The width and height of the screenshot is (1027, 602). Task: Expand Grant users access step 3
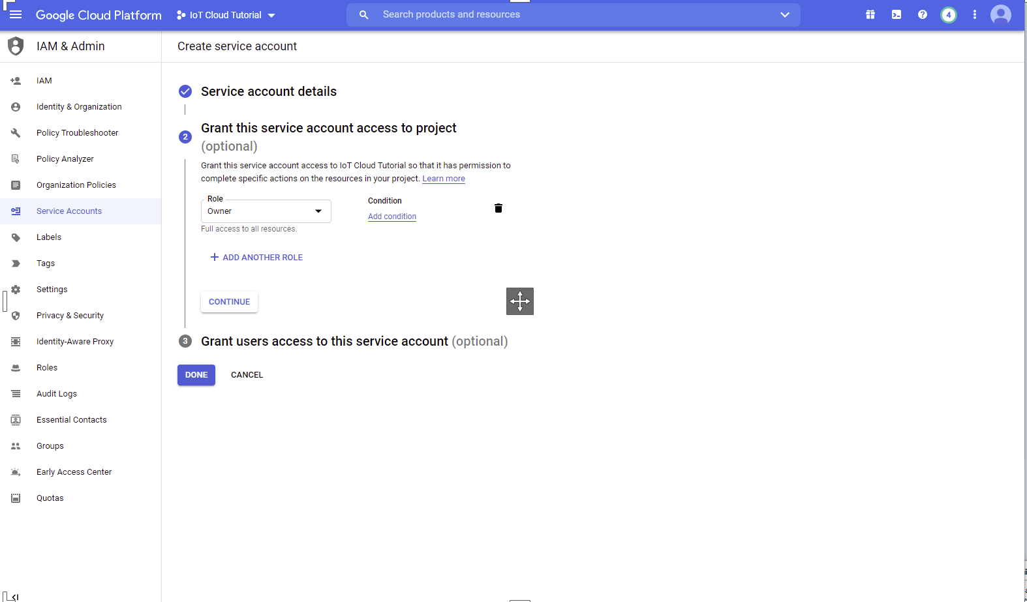[x=354, y=341]
